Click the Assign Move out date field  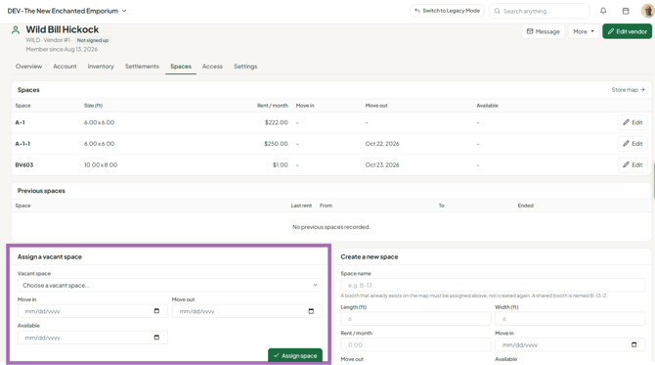tap(247, 311)
